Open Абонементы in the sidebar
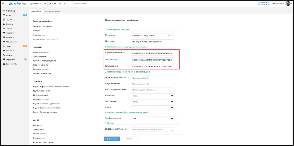 [x=10, y=42]
